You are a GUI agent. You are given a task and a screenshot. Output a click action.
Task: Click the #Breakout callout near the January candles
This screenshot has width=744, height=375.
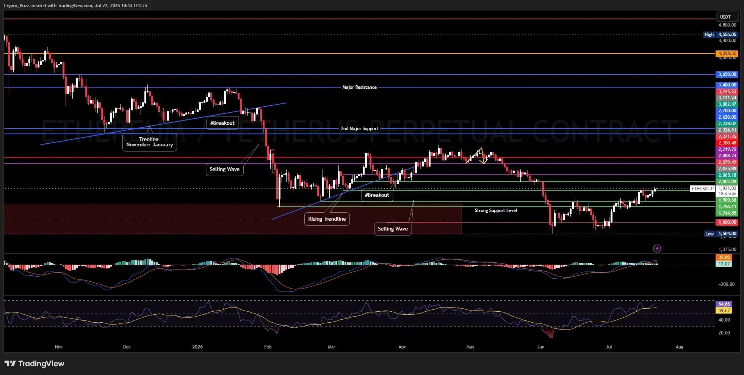(x=222, y=123)
